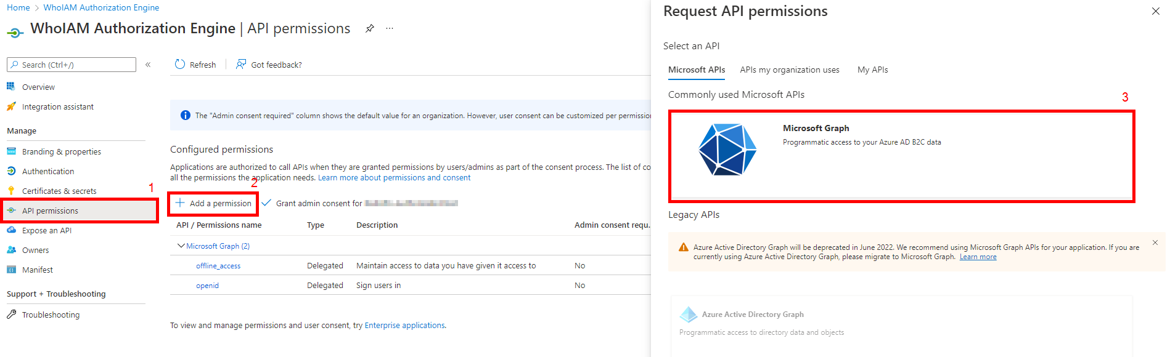Click the Microsoft Graph polyhedron logo
The width and height of the screenshot is (1170, 357).
pos(727,150)
